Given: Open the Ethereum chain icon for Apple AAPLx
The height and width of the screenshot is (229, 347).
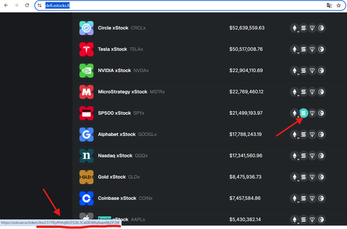Looking at the screenshot, I should click(x=294, y=219).
